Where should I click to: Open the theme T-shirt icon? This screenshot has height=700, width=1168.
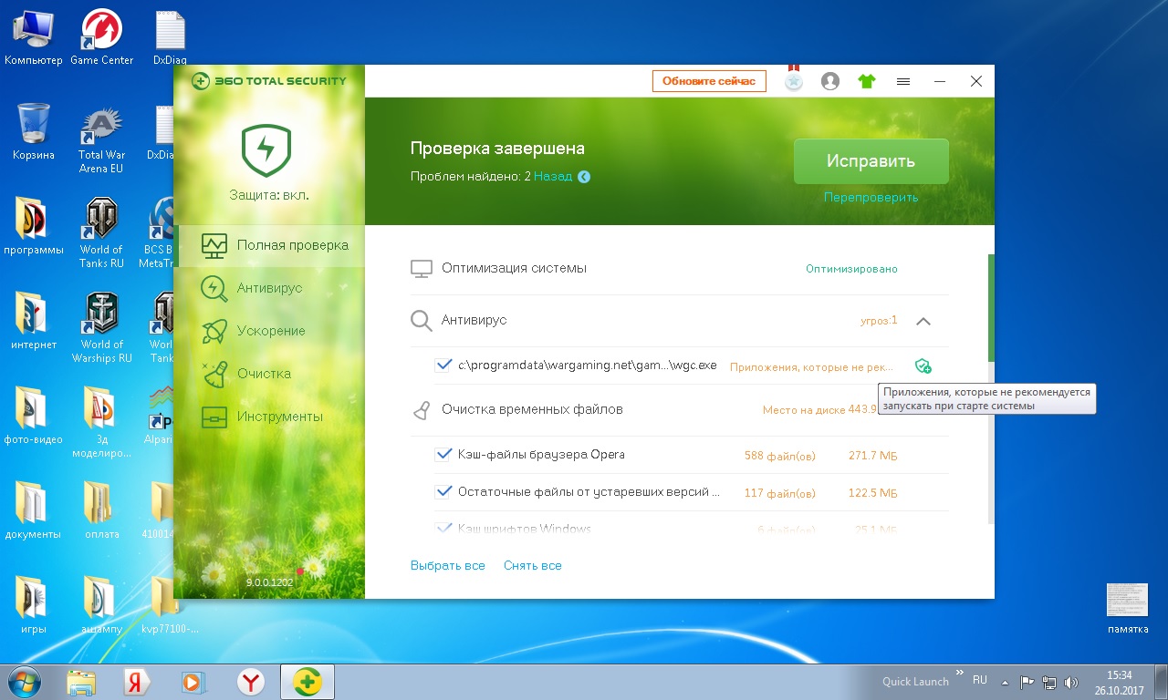(x=867, y=81)
